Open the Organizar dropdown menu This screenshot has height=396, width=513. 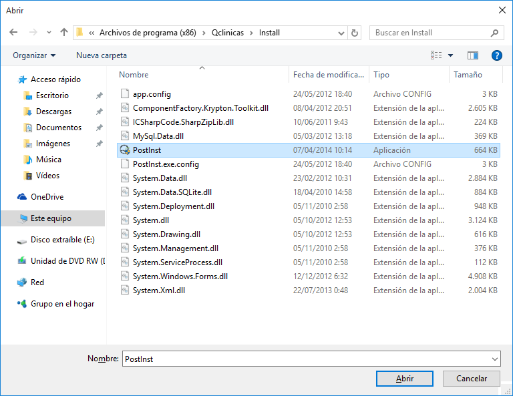34,55
